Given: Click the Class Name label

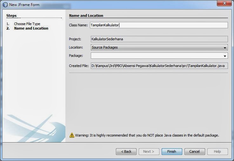Looking at the screenshot, I should point(78,25).
